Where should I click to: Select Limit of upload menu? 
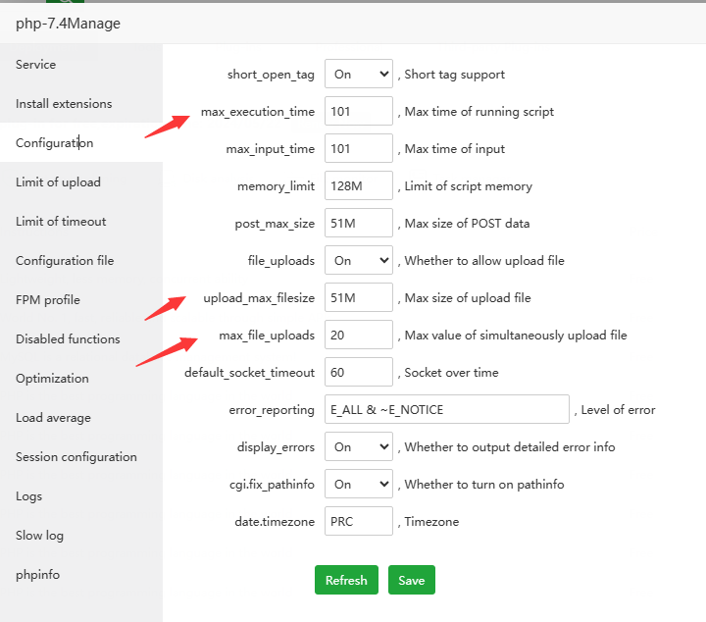click(58, 182)
